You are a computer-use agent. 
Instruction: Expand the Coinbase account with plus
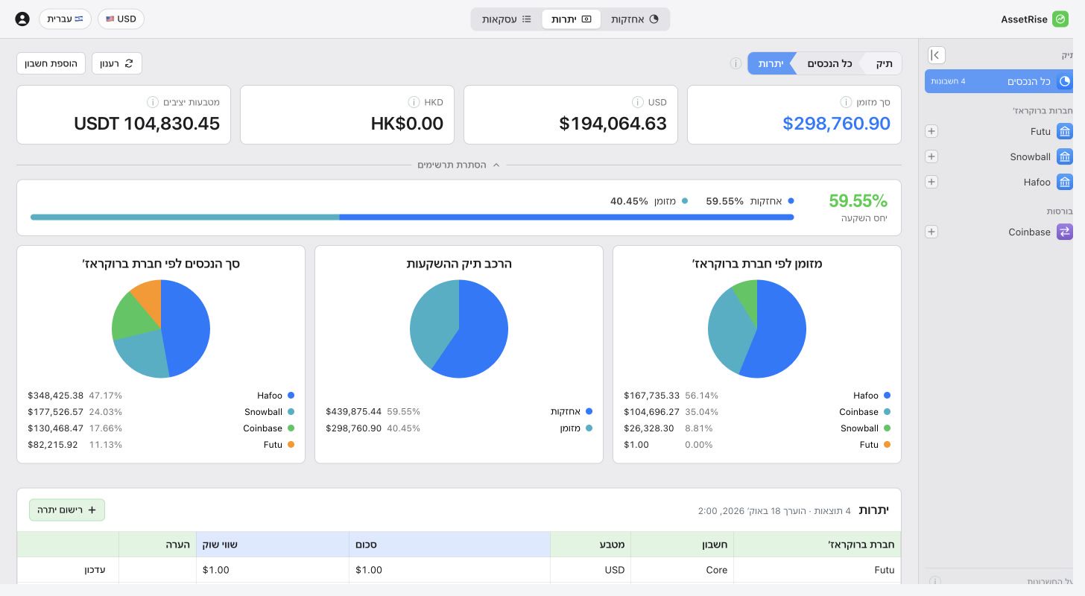coord(931,232)
